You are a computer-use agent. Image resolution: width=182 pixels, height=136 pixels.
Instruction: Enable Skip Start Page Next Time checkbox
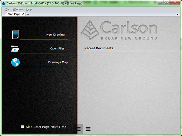pyautogui.click(x=22, y=127)
